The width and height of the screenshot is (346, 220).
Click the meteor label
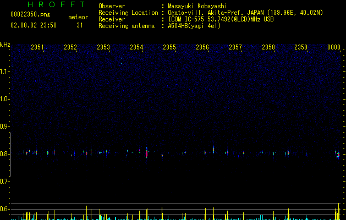78,17
